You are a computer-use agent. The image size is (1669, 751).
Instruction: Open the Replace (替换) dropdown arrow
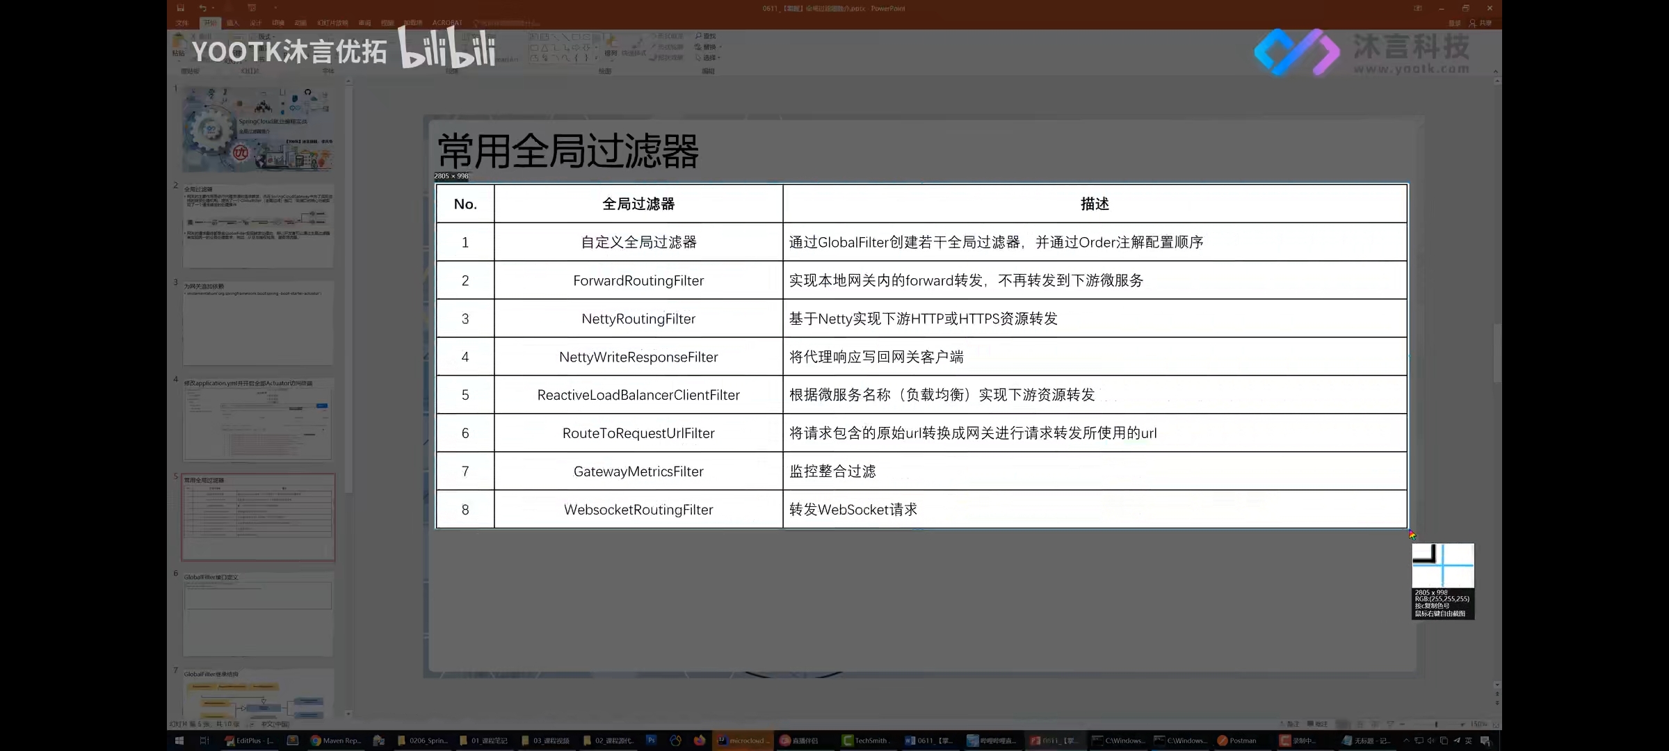pos(720,47)
